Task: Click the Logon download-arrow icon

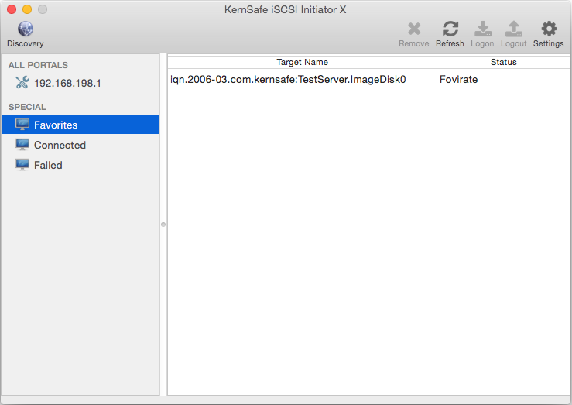Action: pyautogui.click(x=483, y=29)
